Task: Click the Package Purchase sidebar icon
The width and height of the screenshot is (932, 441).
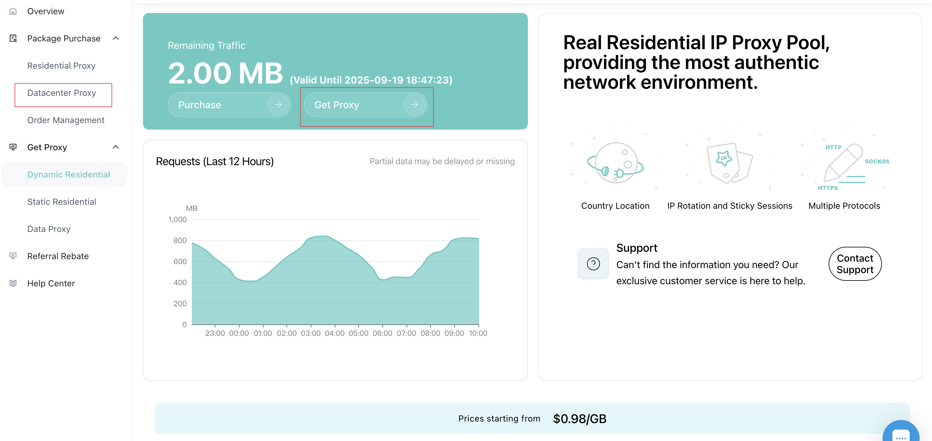Action: pyautogui.click(x=13, y=38)
